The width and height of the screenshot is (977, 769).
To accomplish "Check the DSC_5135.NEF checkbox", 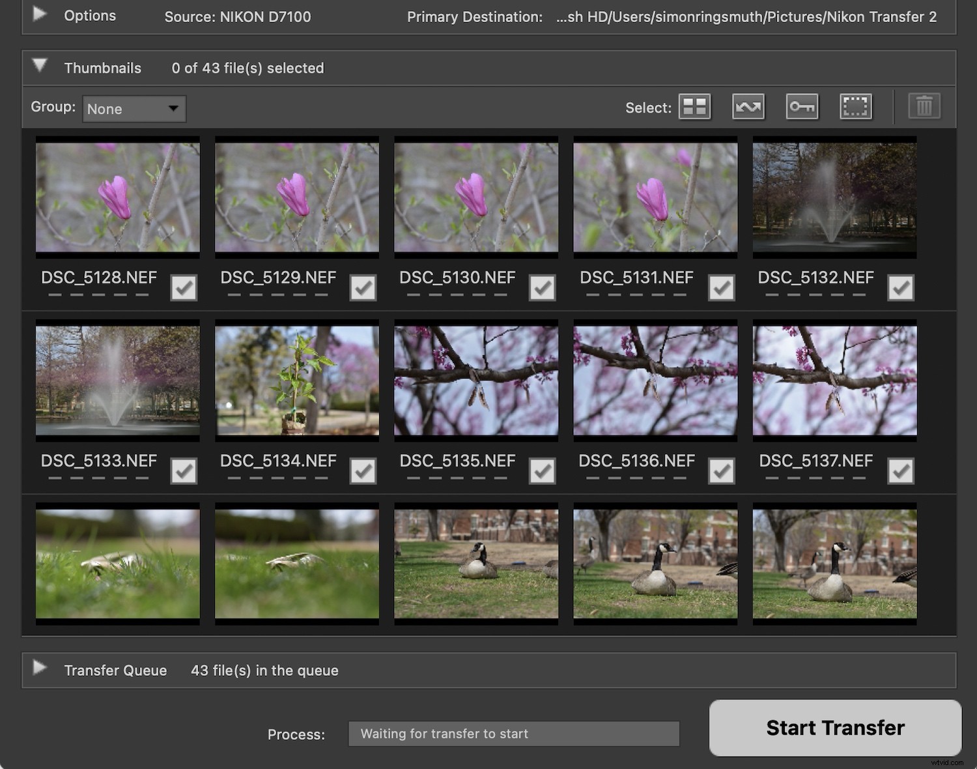I will [542, 471].
